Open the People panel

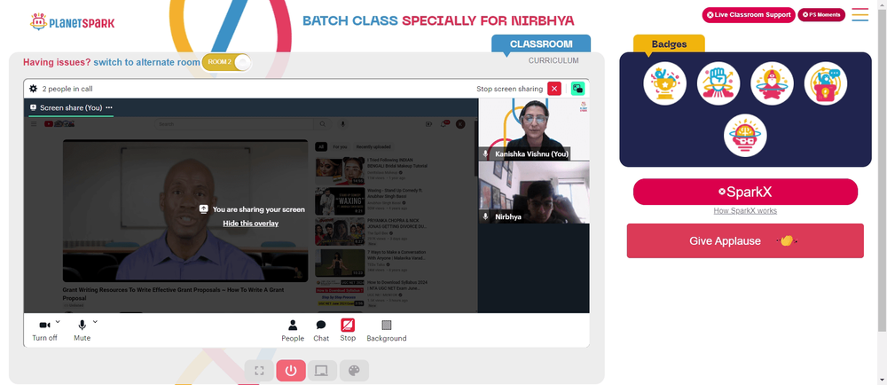pos(293,331)
